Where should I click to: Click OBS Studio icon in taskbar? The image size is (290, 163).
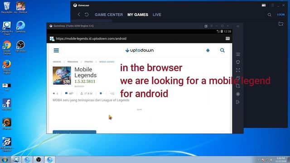pyautogui.click(x=39, y=159)
